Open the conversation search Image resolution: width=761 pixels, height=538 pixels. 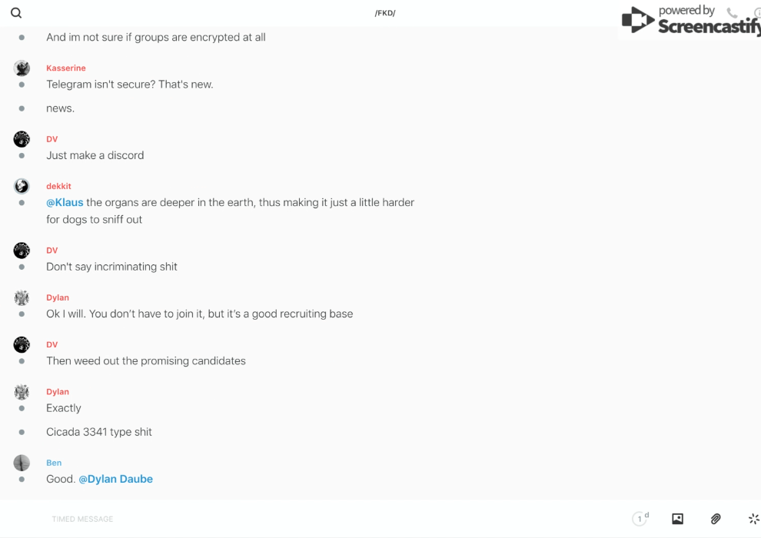coord(16,13)
